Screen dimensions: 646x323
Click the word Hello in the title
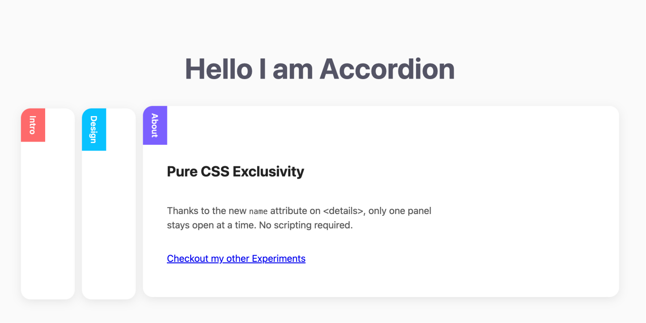pos(218,69)
